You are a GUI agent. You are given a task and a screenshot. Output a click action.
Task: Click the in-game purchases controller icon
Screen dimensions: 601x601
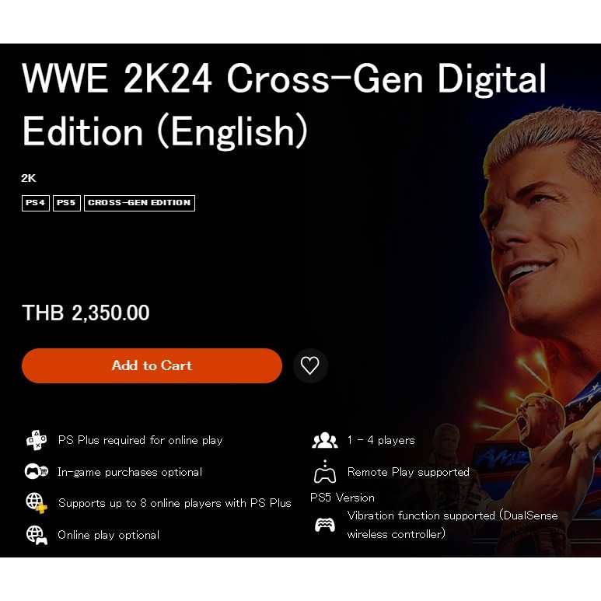[x=37, y=471]
